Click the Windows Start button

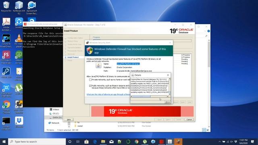click(x=4, y=141)
